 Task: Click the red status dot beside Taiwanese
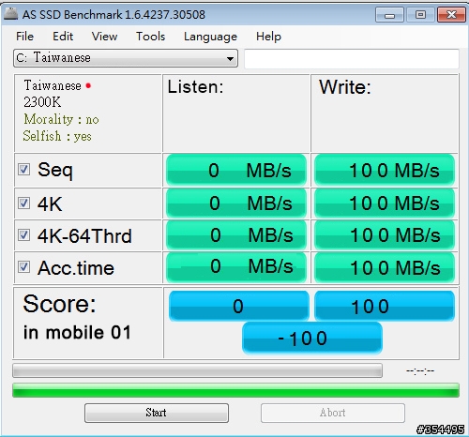click(x=88, y=85)
